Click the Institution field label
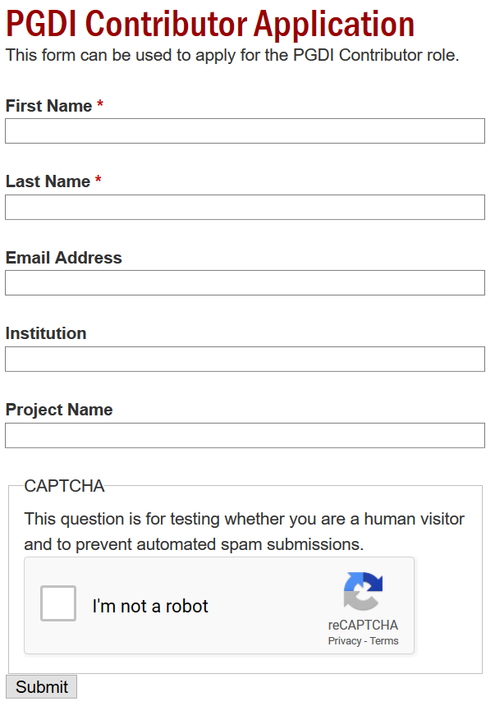The height and width of the screenshot is (706, 495). [x=46, y=333]
